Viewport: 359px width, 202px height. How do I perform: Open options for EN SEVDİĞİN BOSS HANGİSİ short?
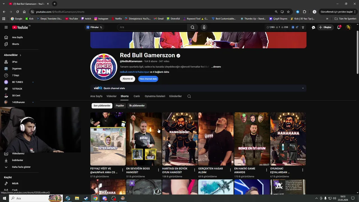click(158, 170)
